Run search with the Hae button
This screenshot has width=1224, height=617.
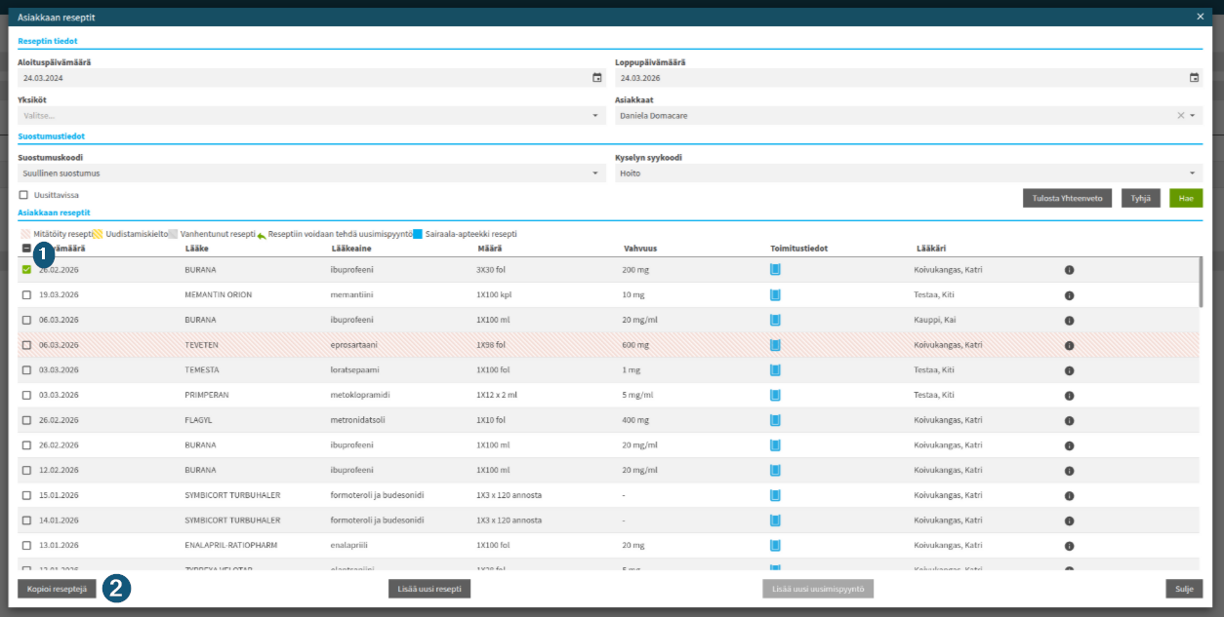(1186, 198)
